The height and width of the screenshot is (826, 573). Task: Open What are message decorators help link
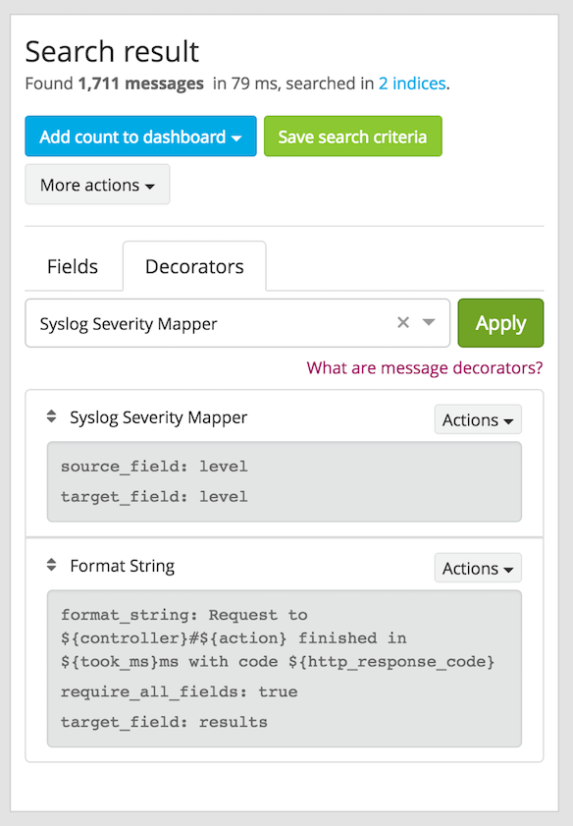coord(425,367)
